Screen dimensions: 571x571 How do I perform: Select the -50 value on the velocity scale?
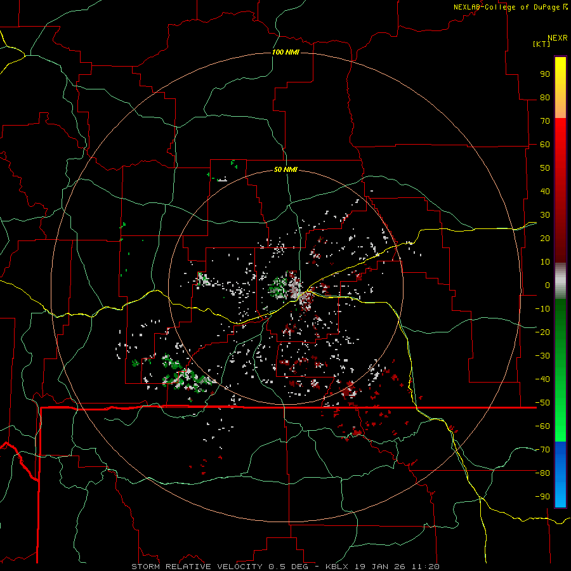pos(542,403)
